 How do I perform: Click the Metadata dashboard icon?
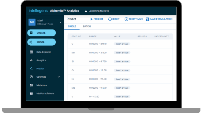(x=31, y=85)
